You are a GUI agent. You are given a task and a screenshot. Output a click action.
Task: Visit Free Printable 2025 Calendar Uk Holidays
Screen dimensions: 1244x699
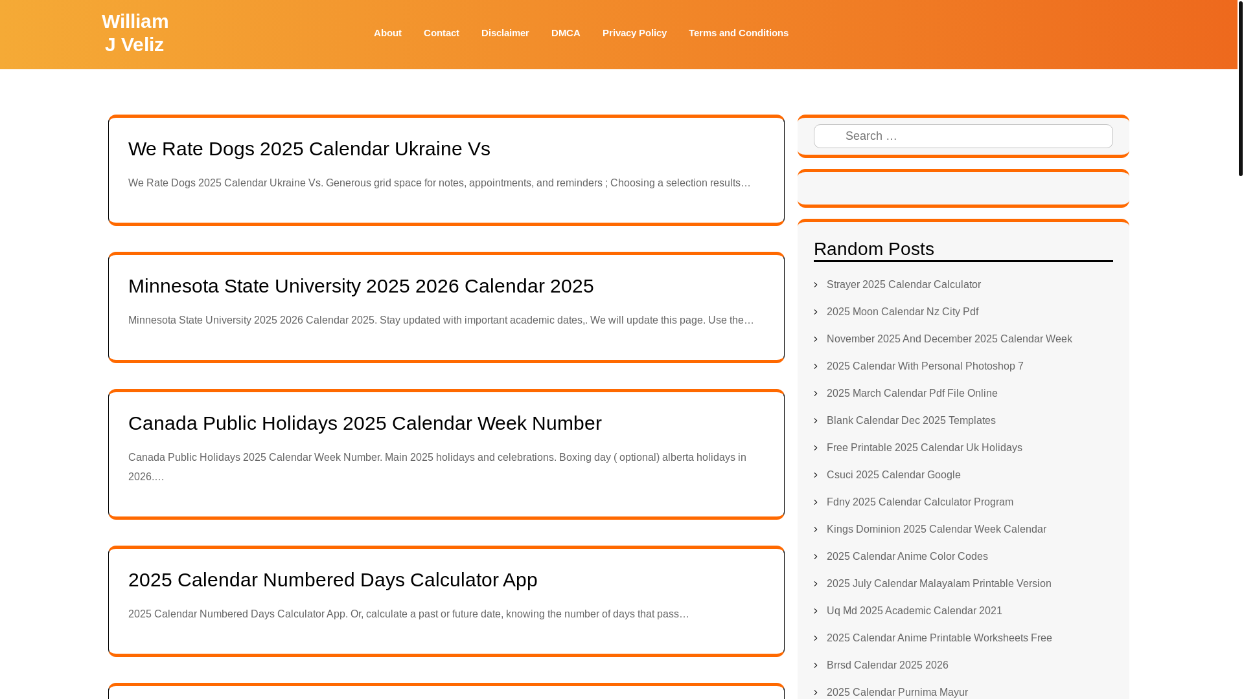[924, 448]
